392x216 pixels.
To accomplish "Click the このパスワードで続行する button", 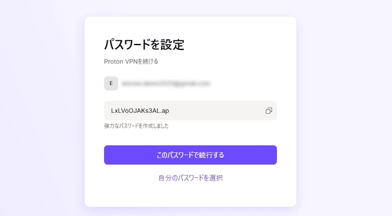I will 190,155.
